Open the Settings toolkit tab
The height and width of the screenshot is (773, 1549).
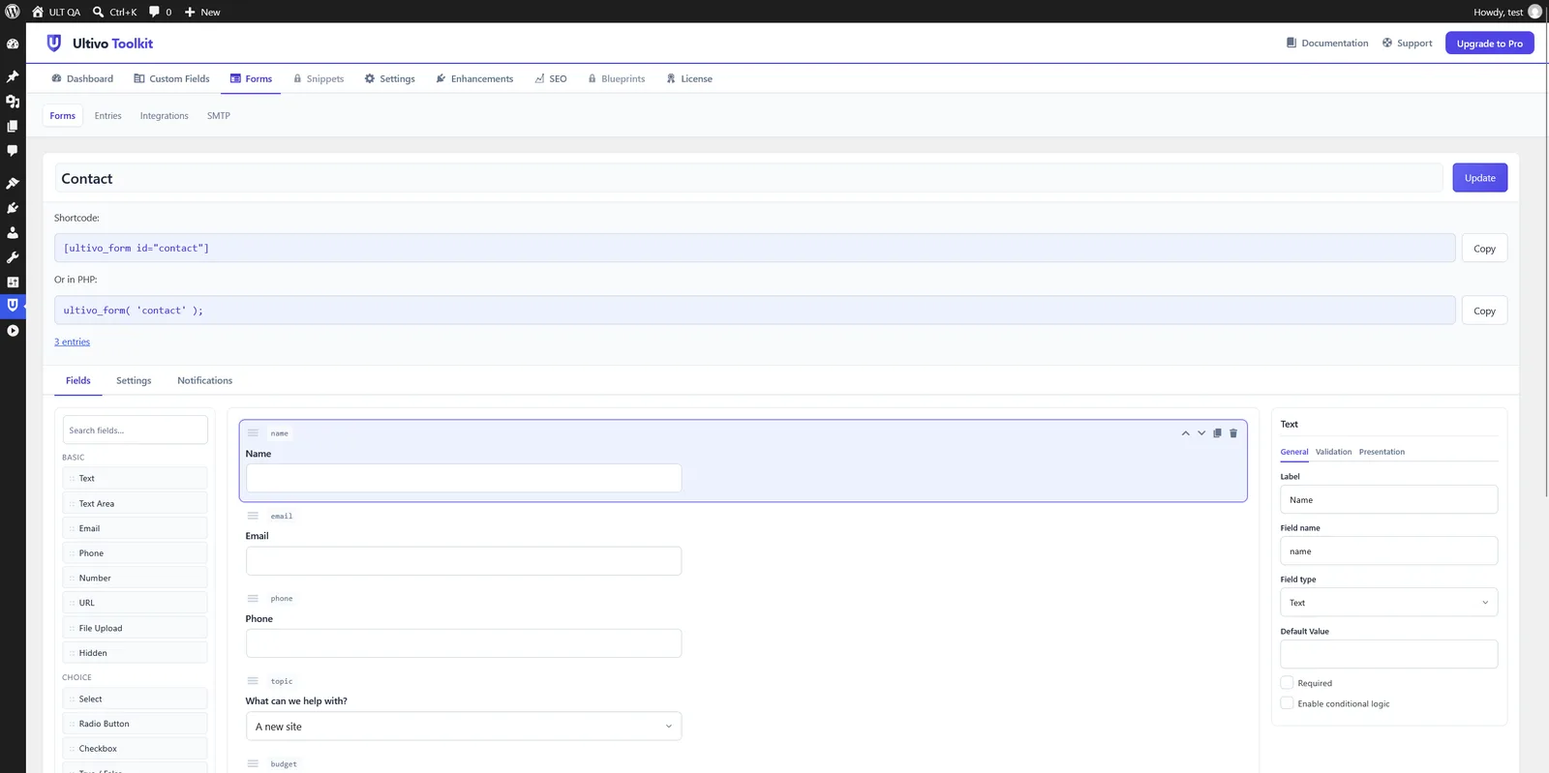[389, 78]
